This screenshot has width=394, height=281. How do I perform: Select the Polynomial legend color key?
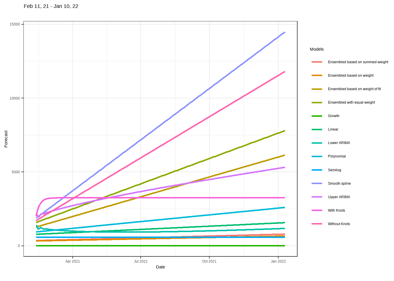317,156
